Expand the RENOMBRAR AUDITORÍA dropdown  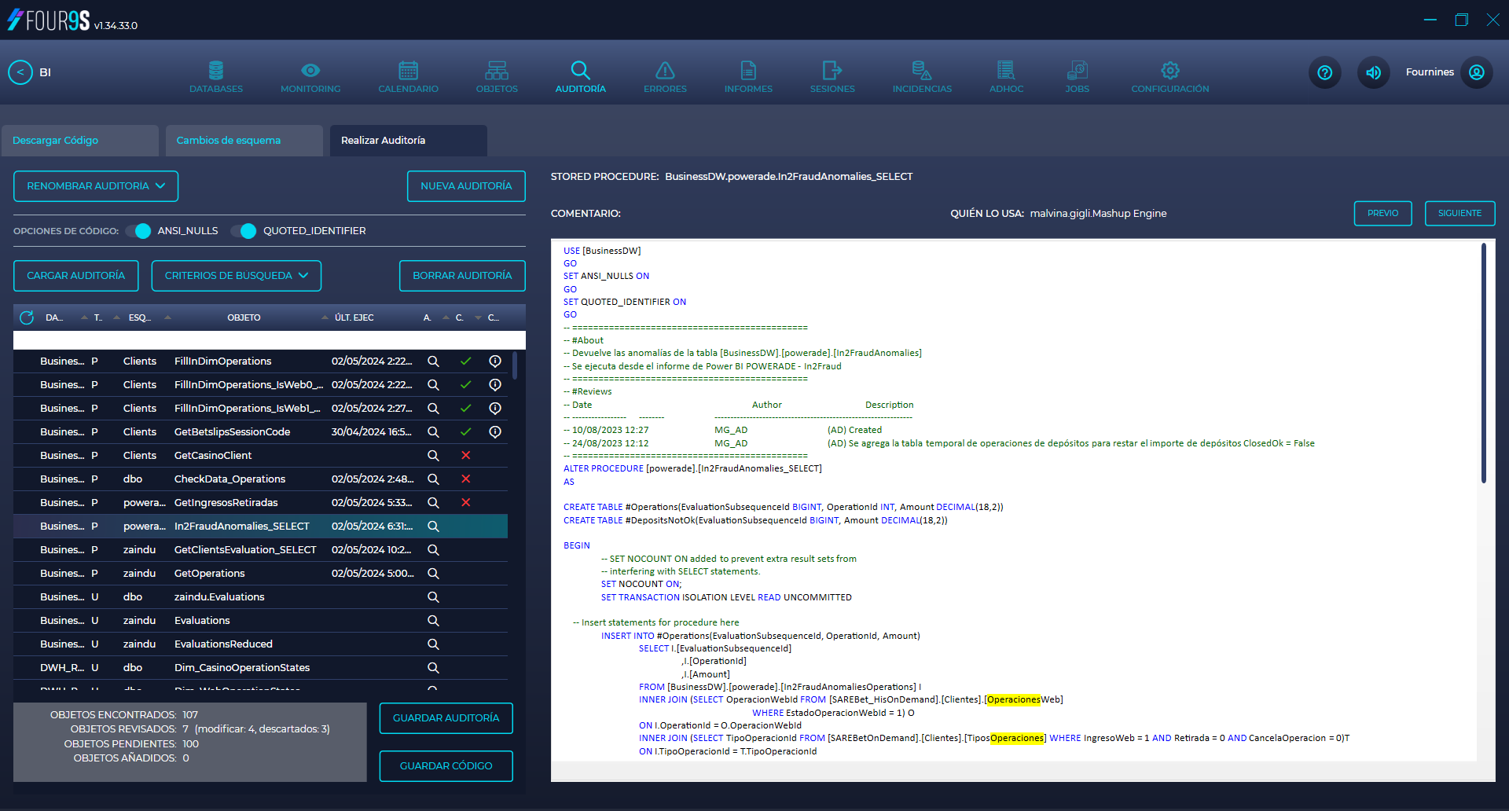pos(95,186)
